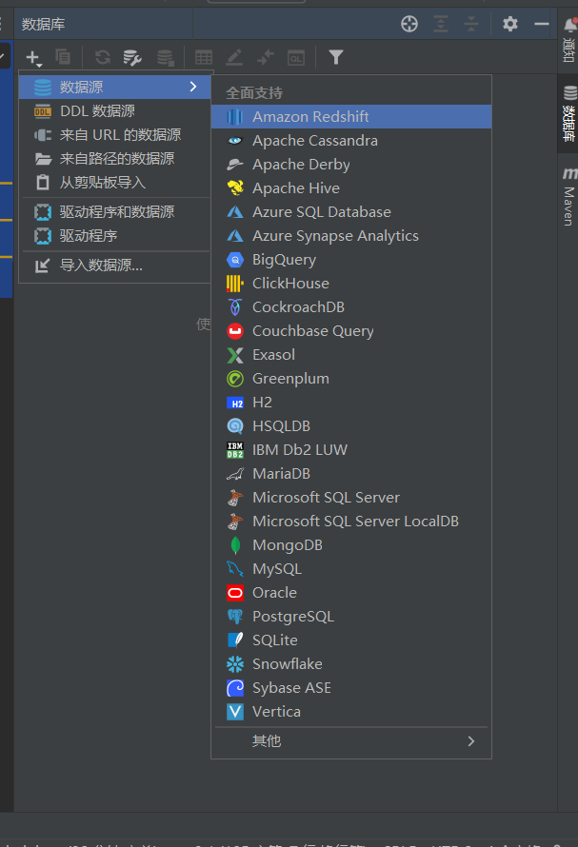Choose DDL 数据源 menu option
This screenshot has height=847, width=578.
97,111
